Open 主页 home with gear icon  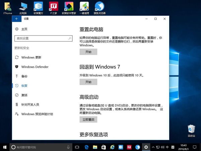pyautogui.click(x=21, y=29)
